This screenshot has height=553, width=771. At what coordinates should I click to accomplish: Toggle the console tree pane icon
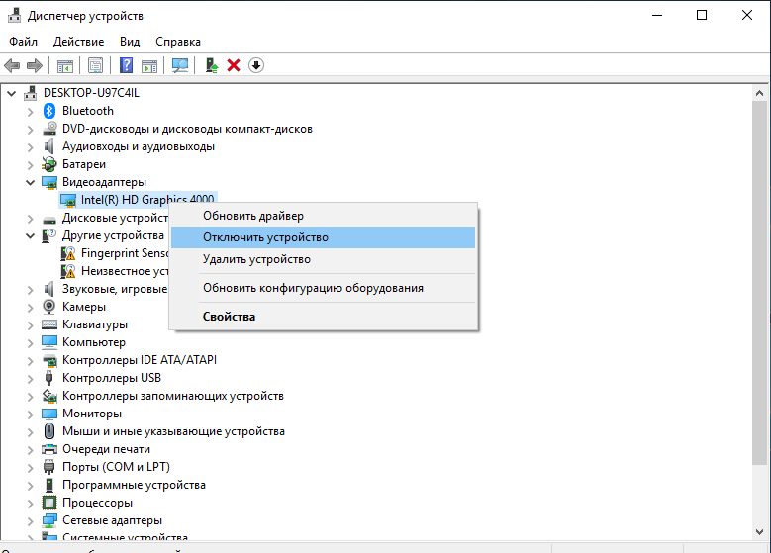pos(65,65)
